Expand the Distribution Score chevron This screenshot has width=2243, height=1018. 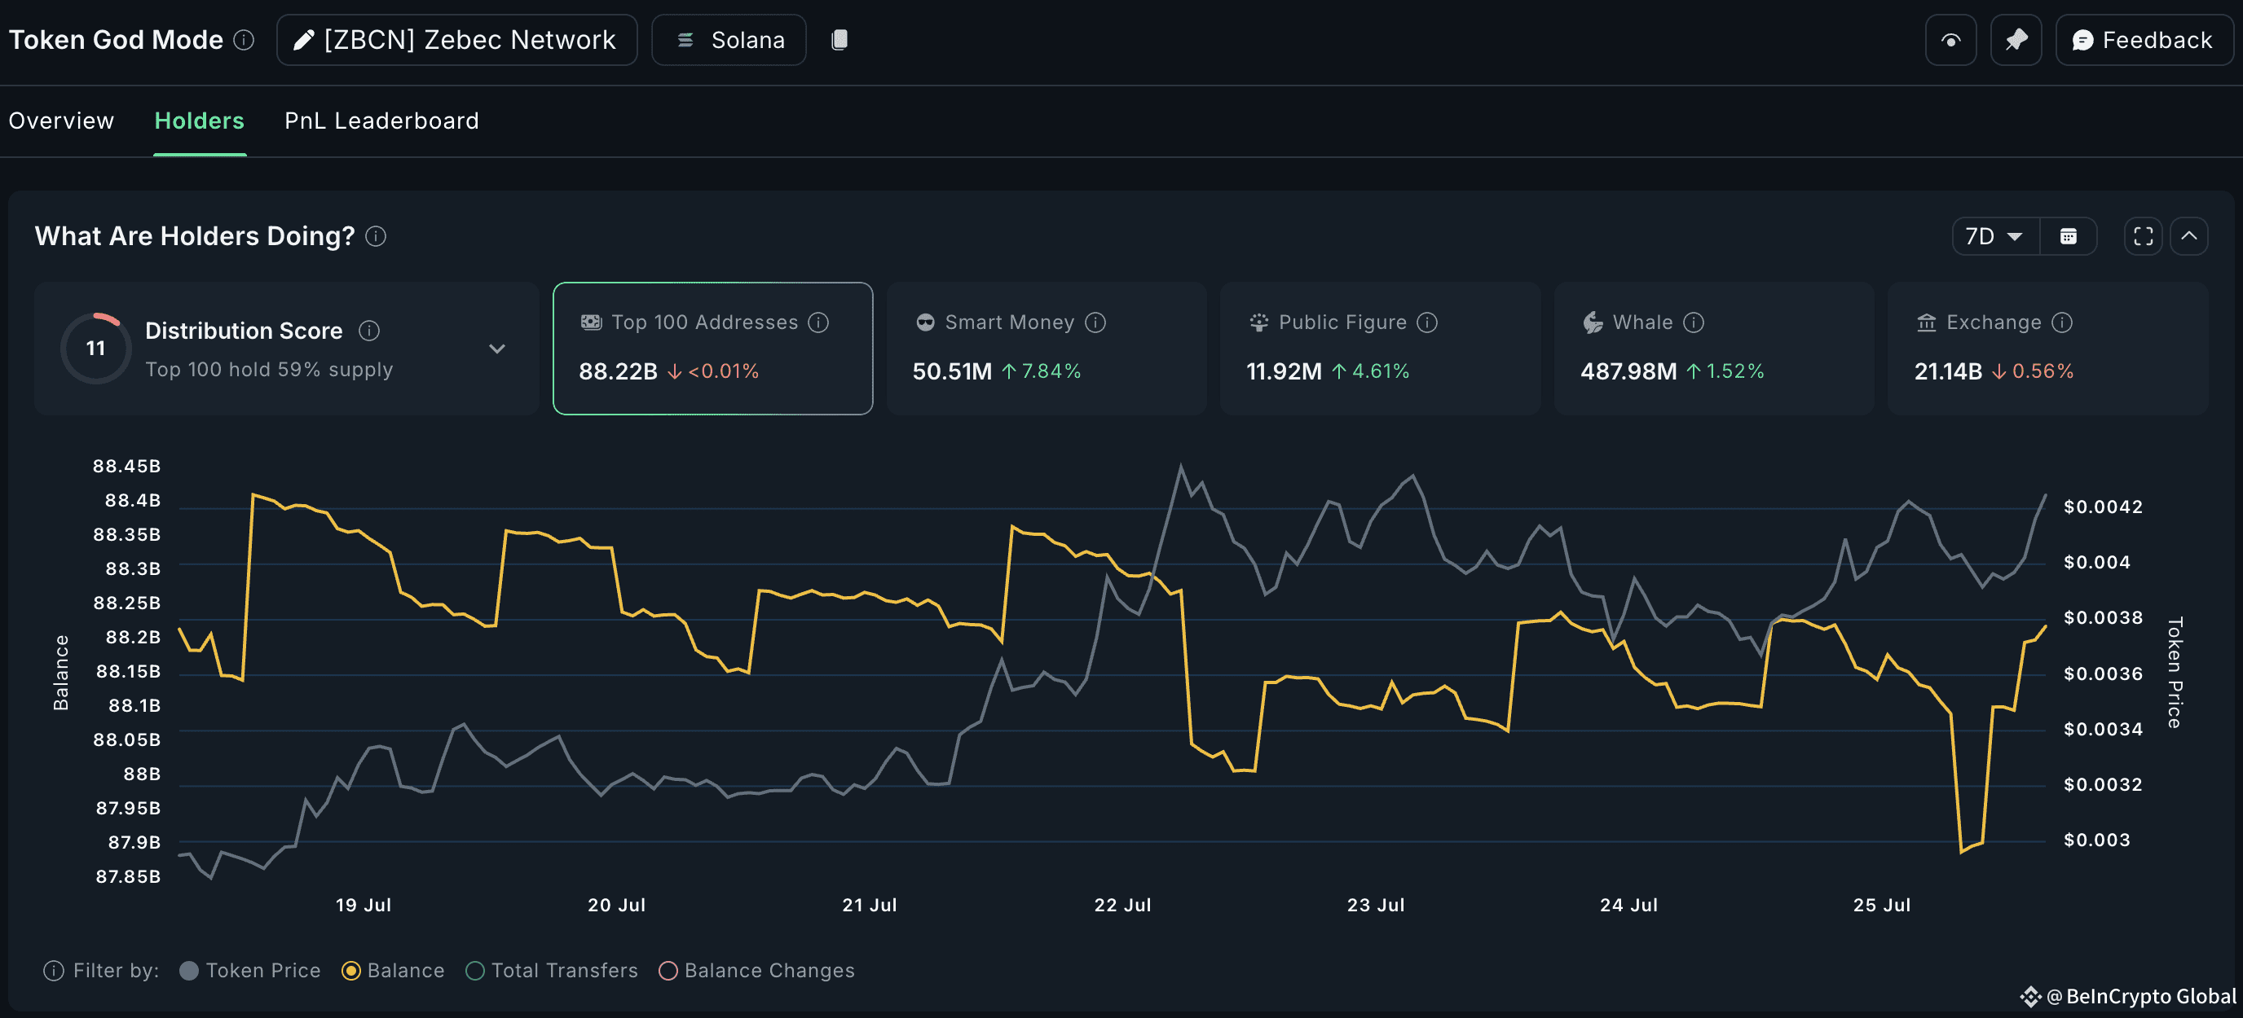497,349
